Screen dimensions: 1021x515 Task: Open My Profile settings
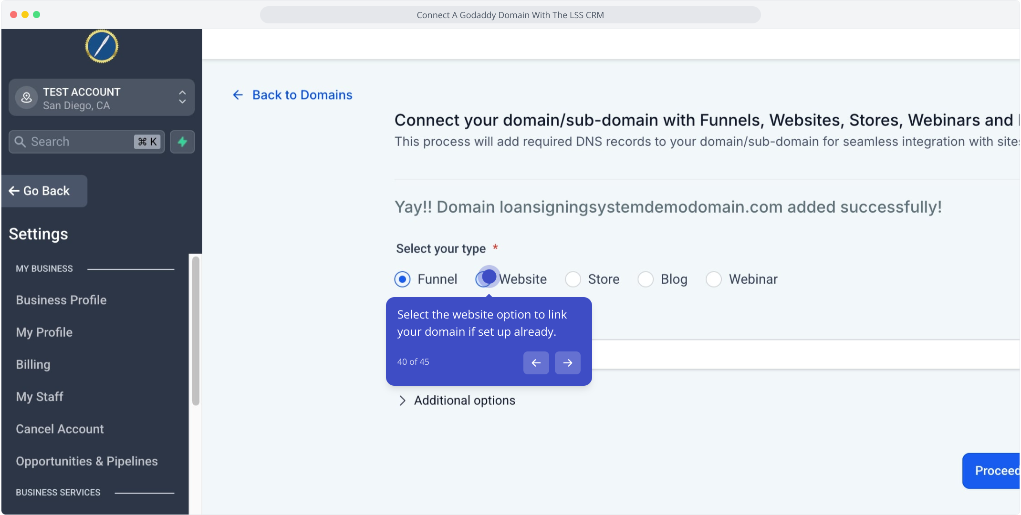[x=44, y=332]
